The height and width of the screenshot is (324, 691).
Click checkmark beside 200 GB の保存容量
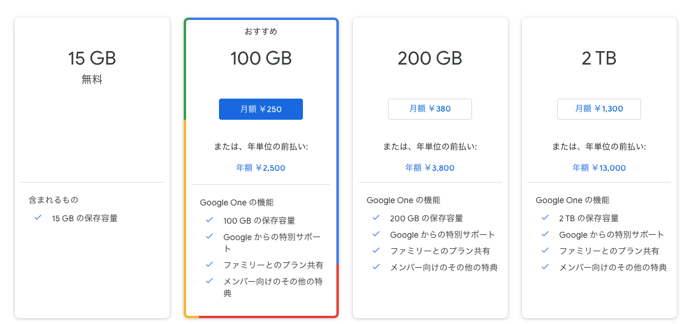point(376,218)
